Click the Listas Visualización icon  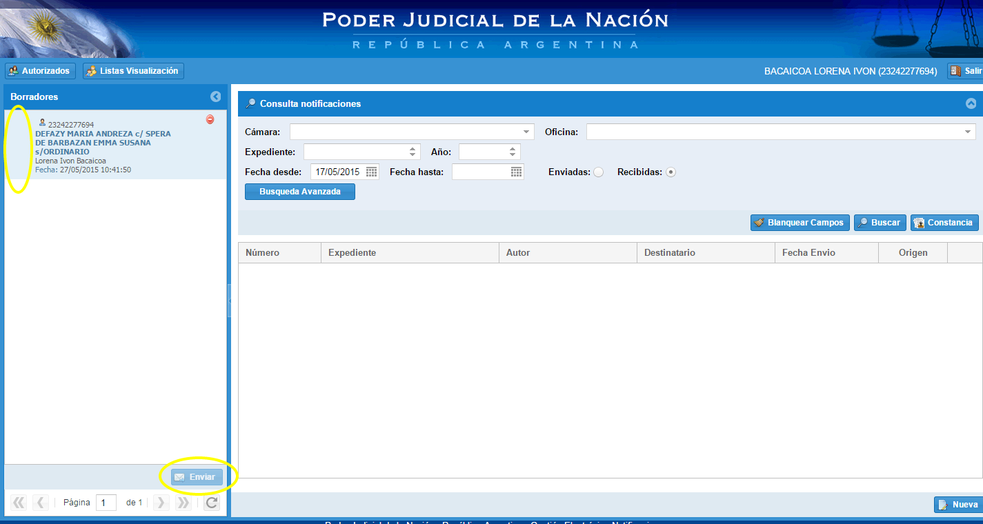pyautogui.click(x=90, y=70)
